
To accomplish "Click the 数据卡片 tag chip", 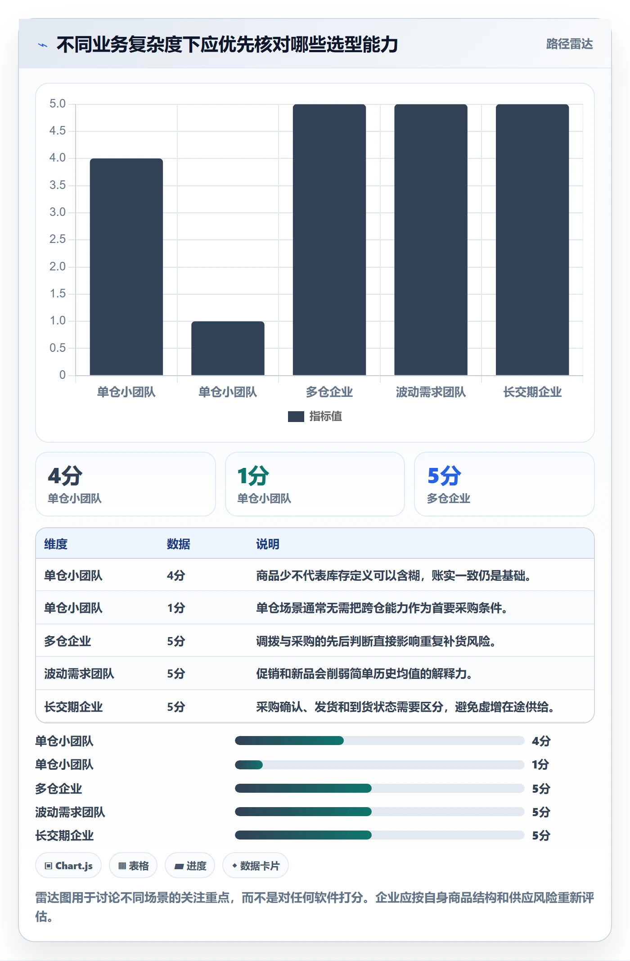I will 256,865.
